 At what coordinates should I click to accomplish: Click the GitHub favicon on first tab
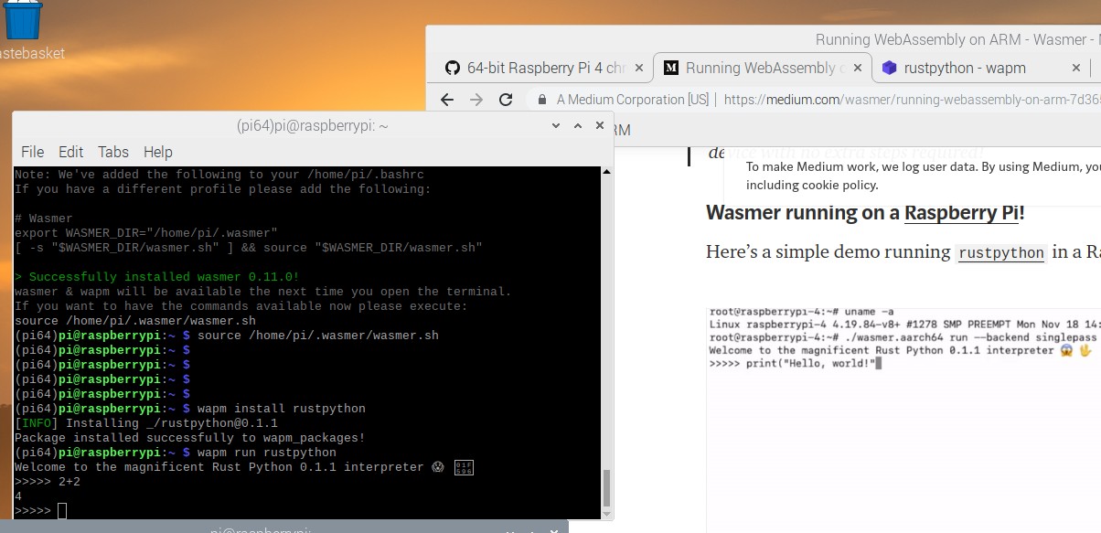coord(452,68)
